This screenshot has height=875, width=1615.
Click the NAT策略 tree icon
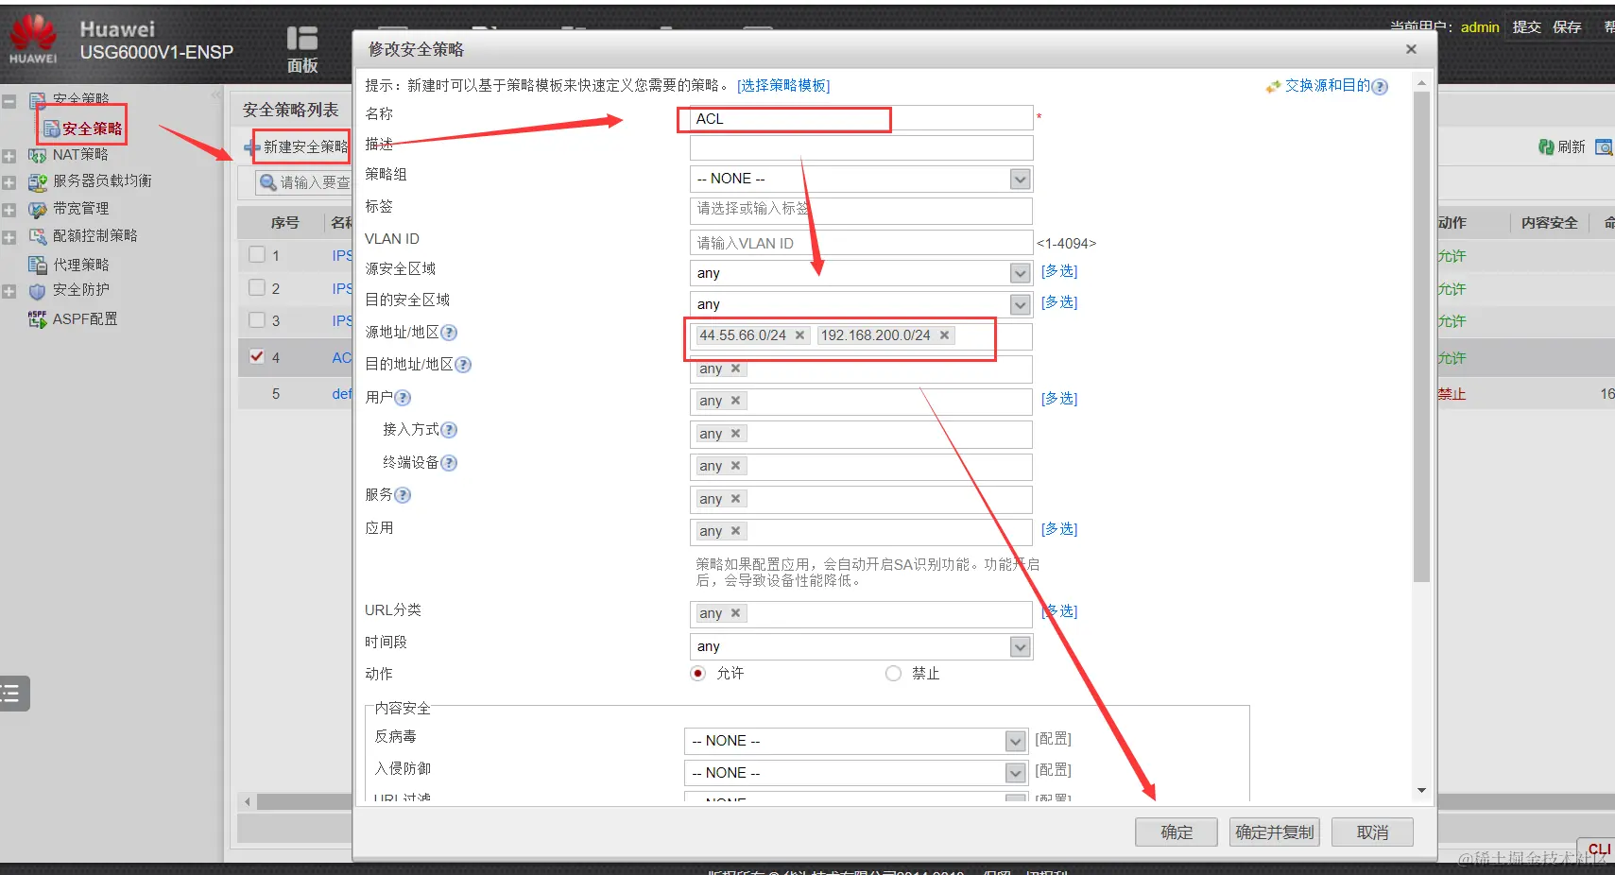coord(38,155)
